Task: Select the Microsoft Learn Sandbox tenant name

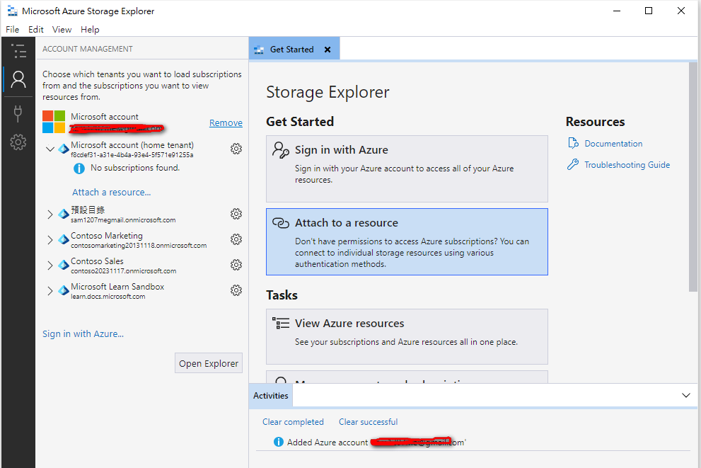Action: tap(117, 286)
